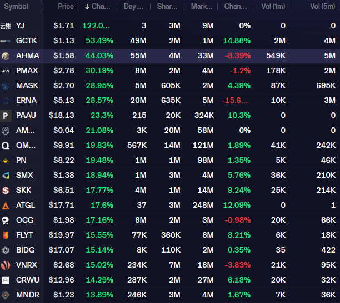Click the SKK red S logo icon
This screenshot has width=340, height=303.
coord(6,191)
